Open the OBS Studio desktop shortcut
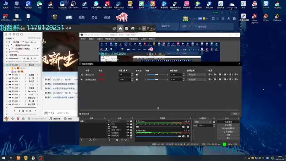This screenshot has height=161, width=286. click(73, 5)
